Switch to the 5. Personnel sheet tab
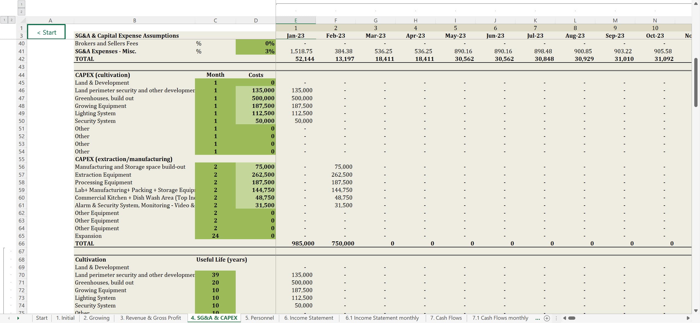The image size is (700, 323). coord(259,318)
